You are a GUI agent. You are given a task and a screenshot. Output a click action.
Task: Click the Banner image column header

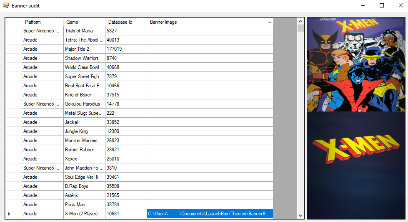210,22
